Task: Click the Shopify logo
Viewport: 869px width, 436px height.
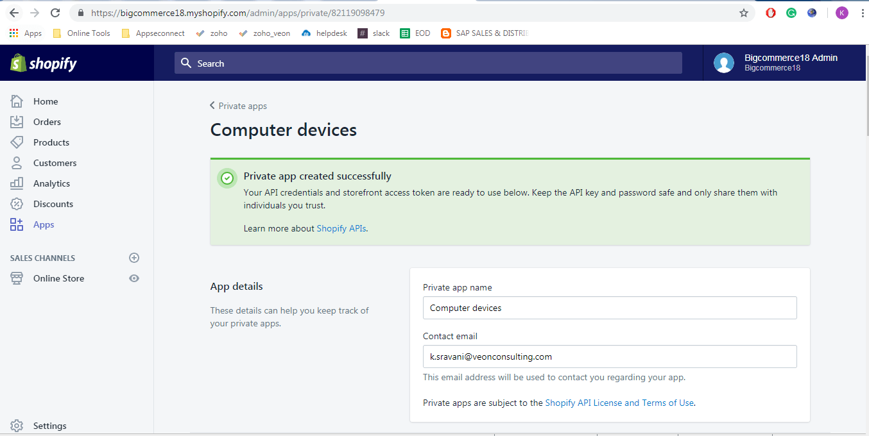Action: coord(44,63)
